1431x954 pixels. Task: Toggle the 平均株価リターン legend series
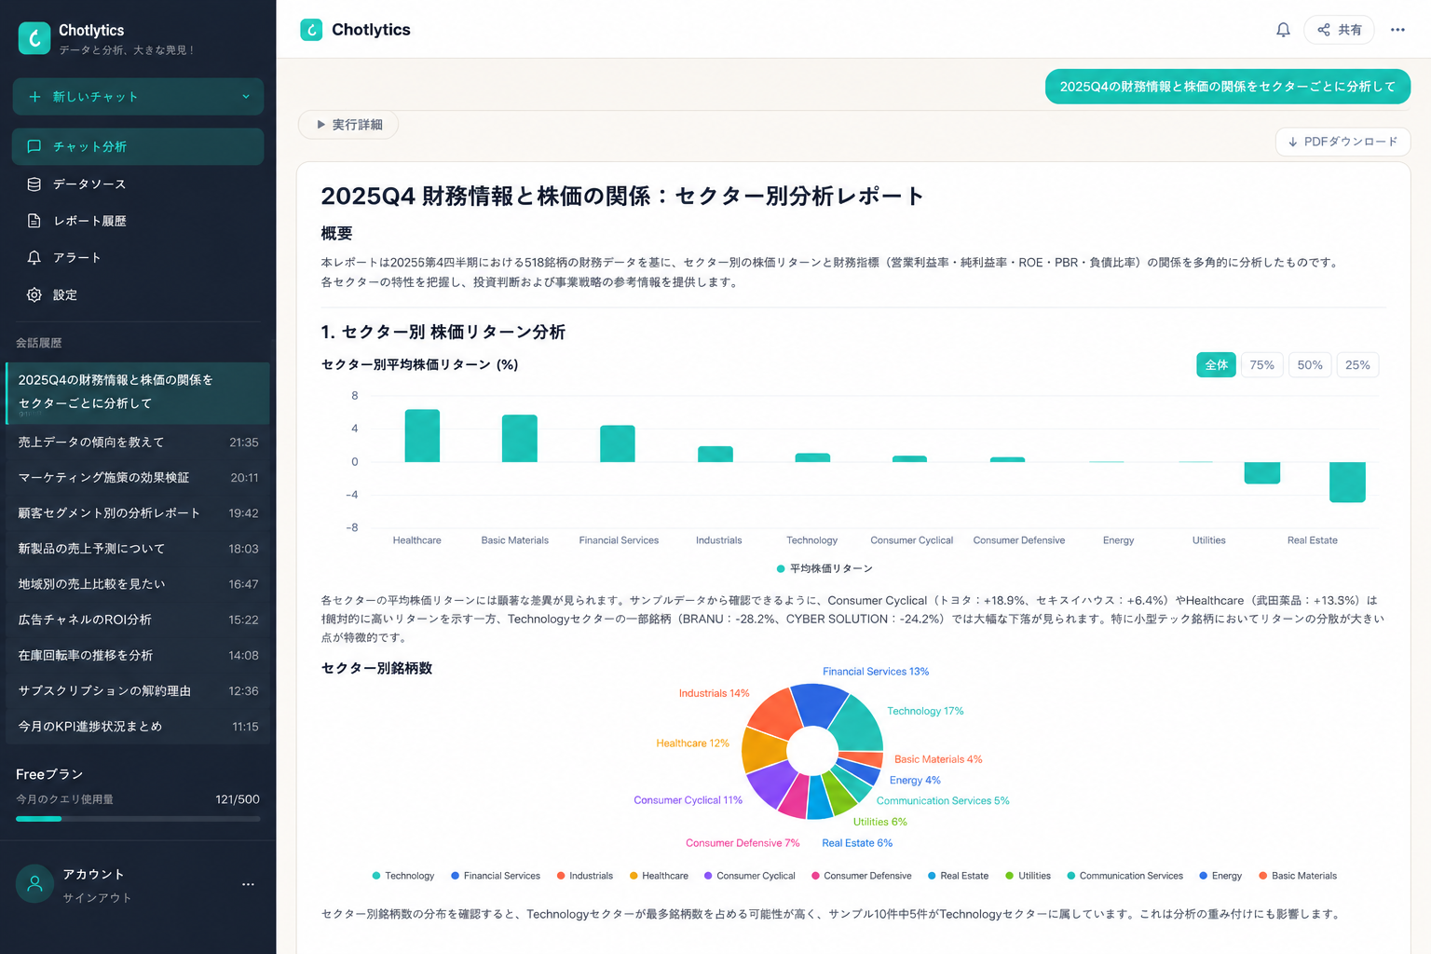(825, 568)
